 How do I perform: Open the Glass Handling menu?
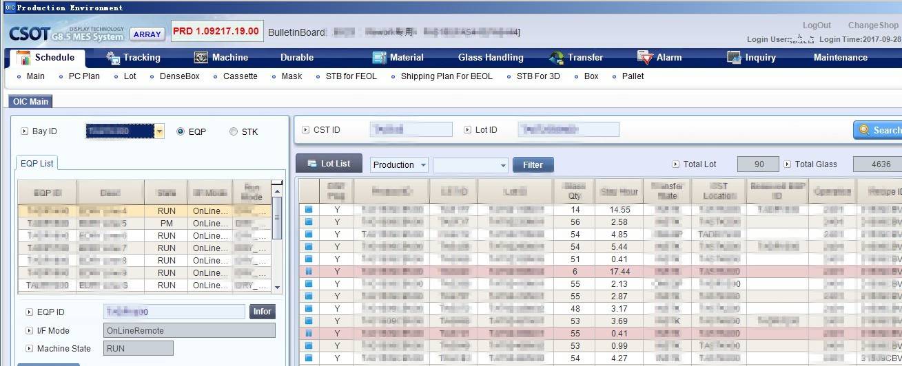point(491,58)
